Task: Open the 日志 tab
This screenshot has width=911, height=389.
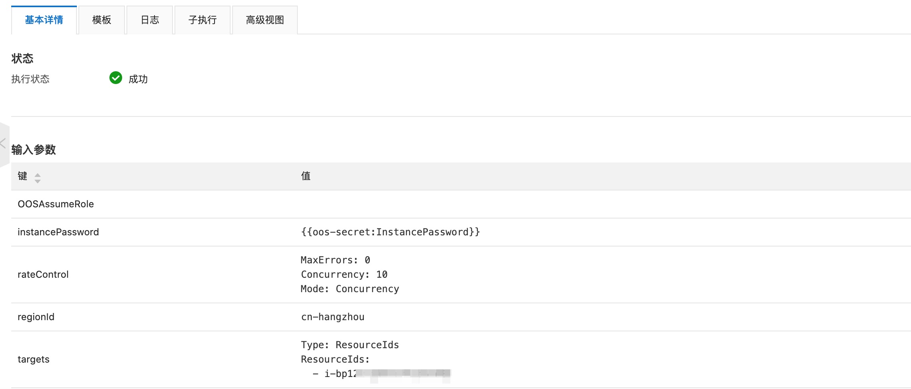Action: (x=150, y=20)
